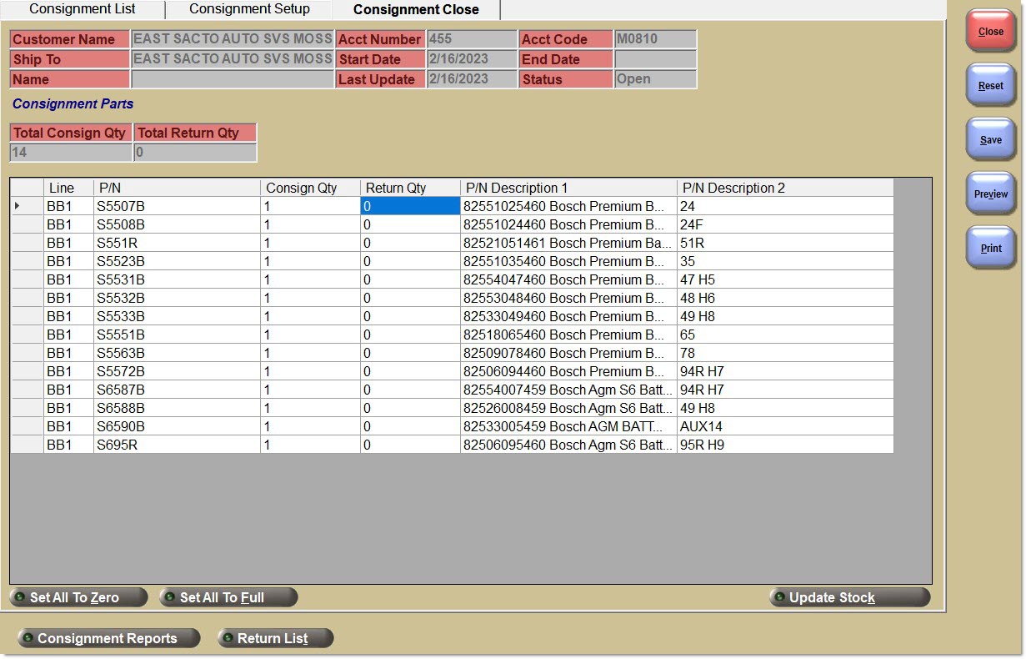
Task: Open Consignment Reports
Action: 108,638
